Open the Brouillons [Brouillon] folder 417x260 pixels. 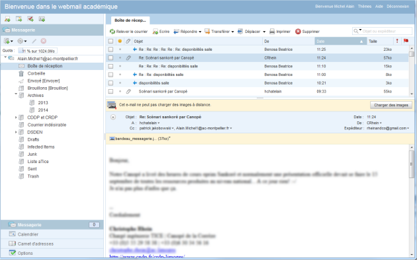pyautogui.click(x=48, y=88)
